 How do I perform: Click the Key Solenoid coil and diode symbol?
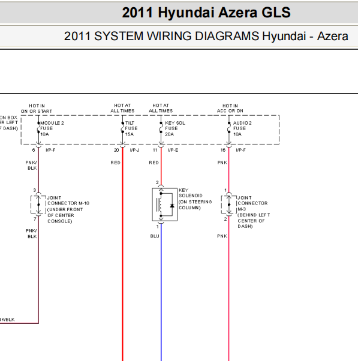point(165,204)
